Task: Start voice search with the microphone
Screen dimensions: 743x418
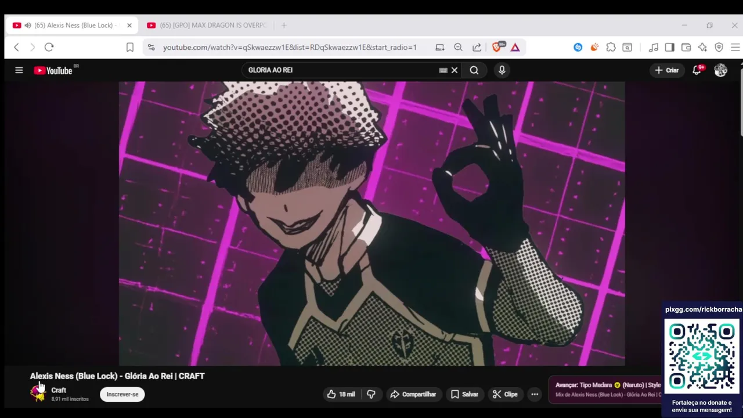Action: coord(502,70)
